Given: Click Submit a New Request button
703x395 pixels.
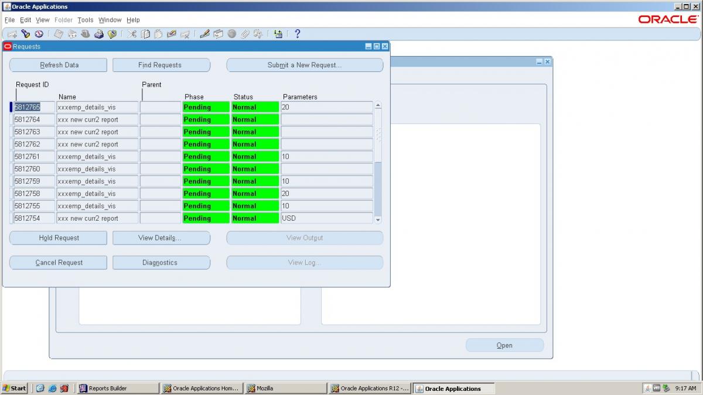Looking at the screenshot, I should tap(305, 65).
